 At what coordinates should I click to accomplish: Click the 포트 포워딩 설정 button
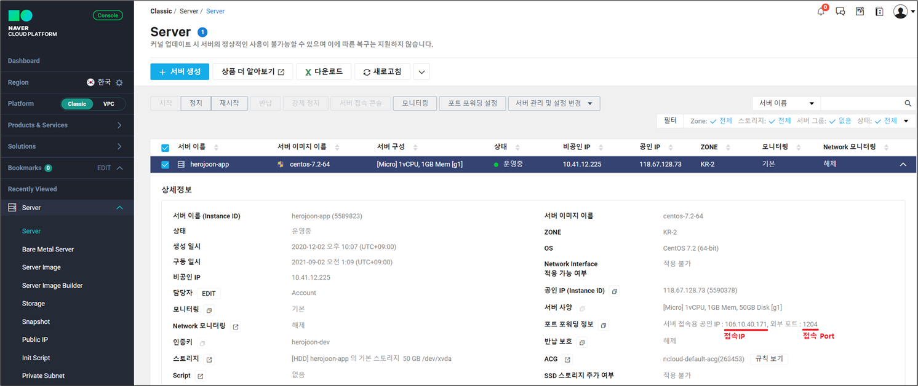tap(473, 103)
